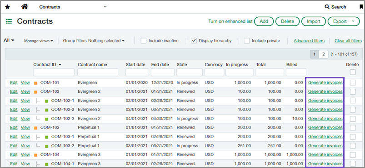Click green square icon of COM-103-2
Image resolution: width=365 pixels, height=168 pixels.
click(x=46, y=146)
